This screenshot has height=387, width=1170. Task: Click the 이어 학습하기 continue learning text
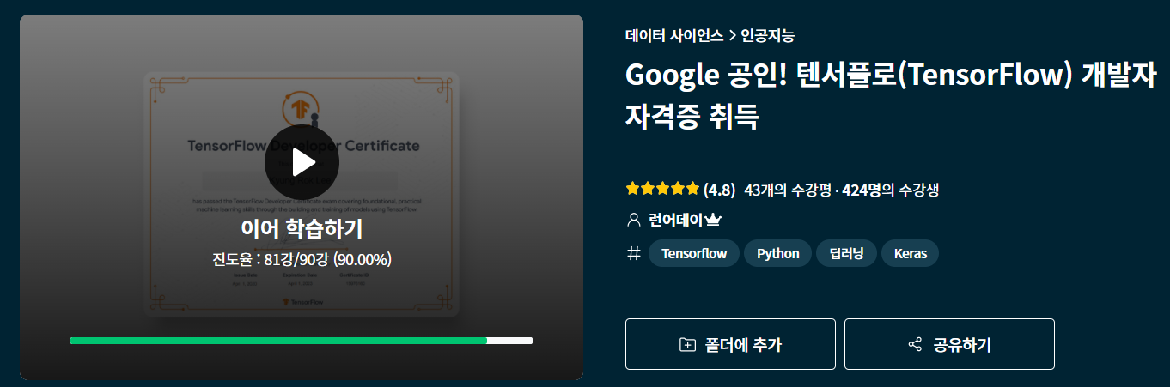coord(302,229)
